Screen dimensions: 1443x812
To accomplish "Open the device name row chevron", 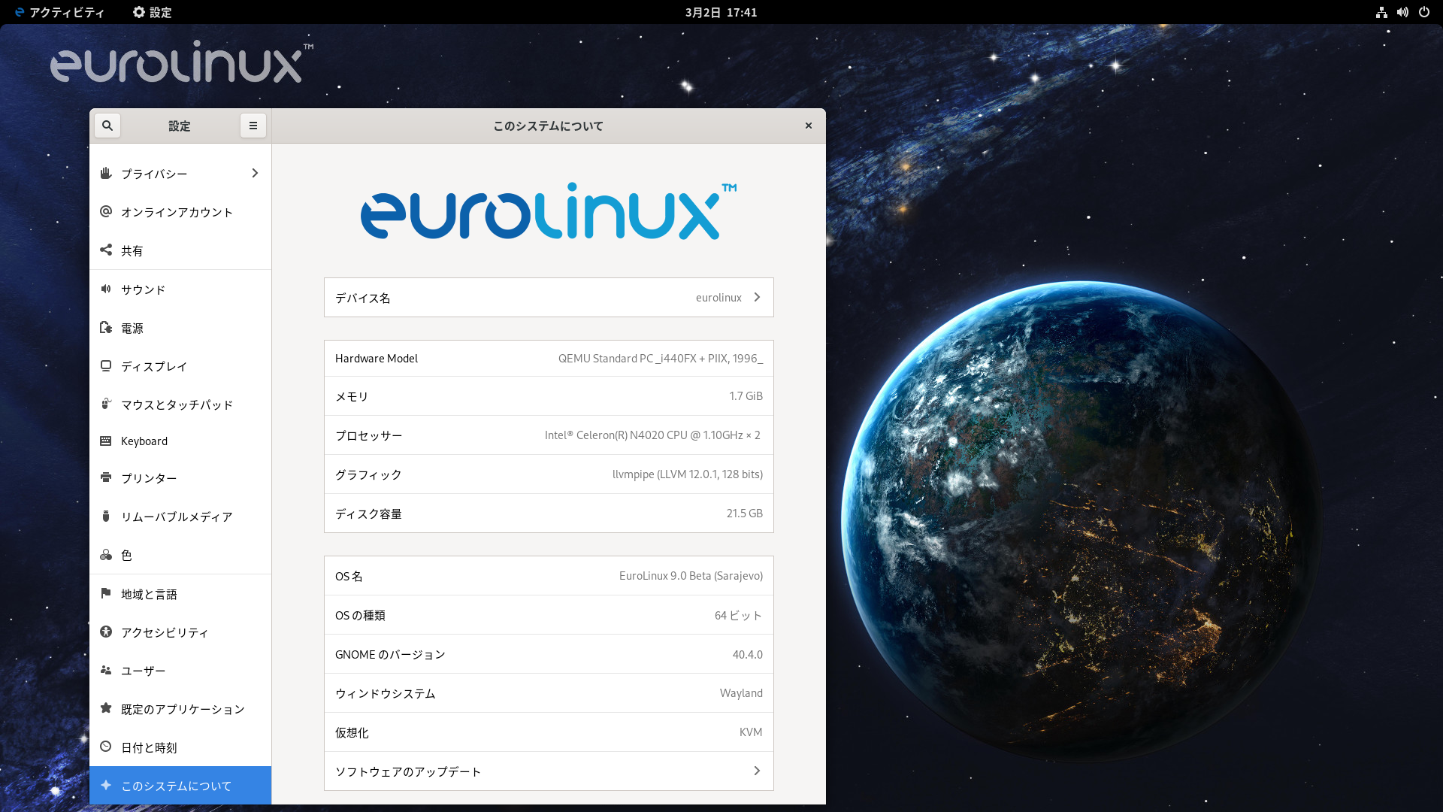I will 757,297.
